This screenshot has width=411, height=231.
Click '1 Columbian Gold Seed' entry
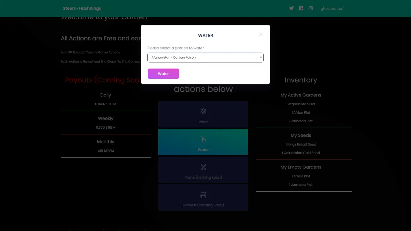(301, 153)
